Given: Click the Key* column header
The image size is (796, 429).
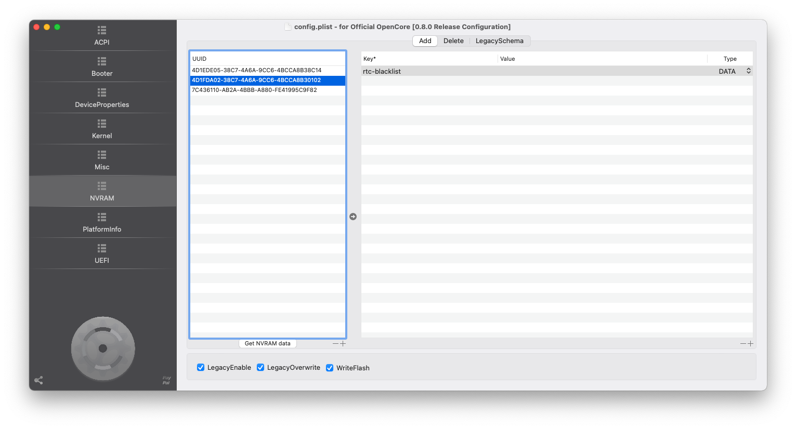Looking at the screenshot, I should coord(429,59).
